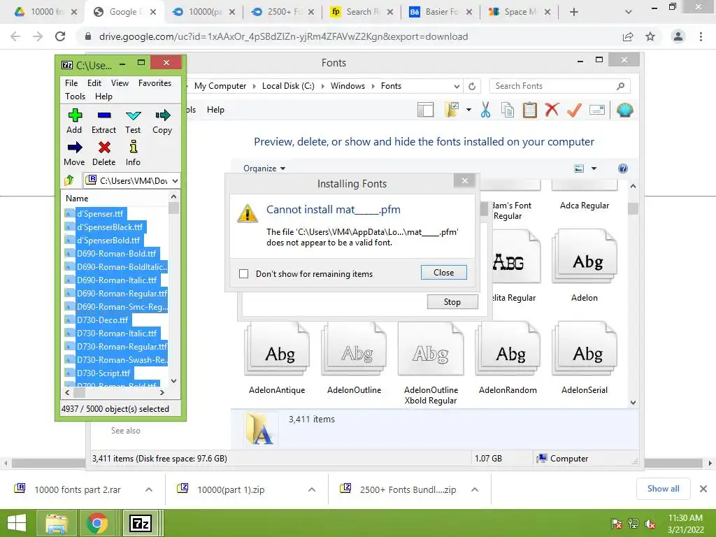Go up one folder level in 7-Zip
716x537 pixels.
[69, 180]
